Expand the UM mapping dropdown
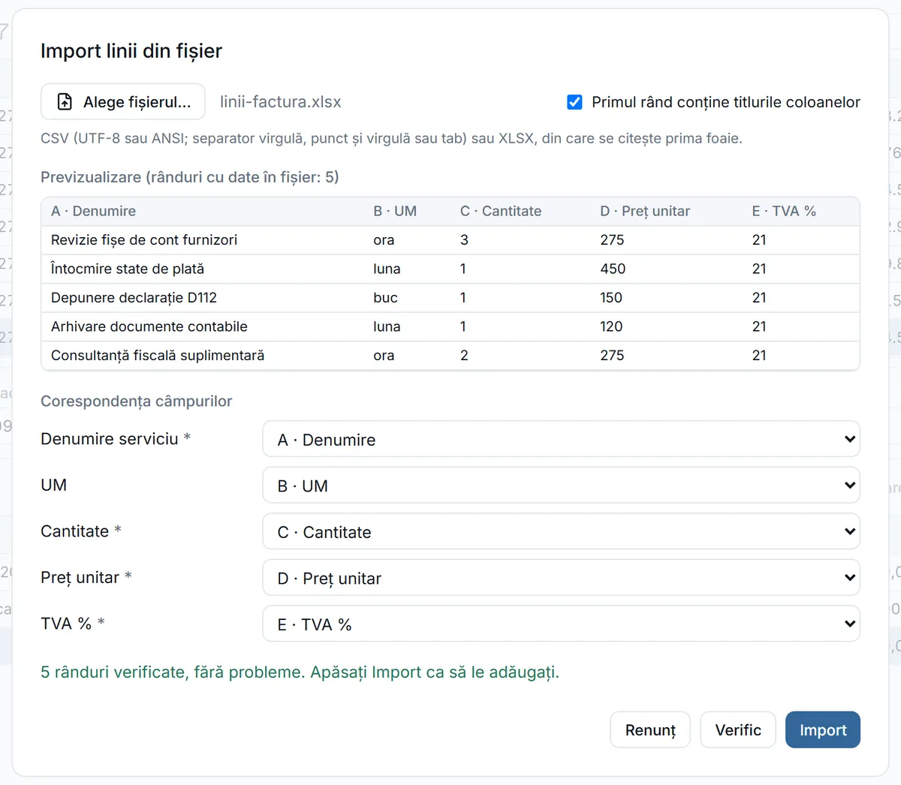Screen dimensions: 901x785 [x=561, y=486]
